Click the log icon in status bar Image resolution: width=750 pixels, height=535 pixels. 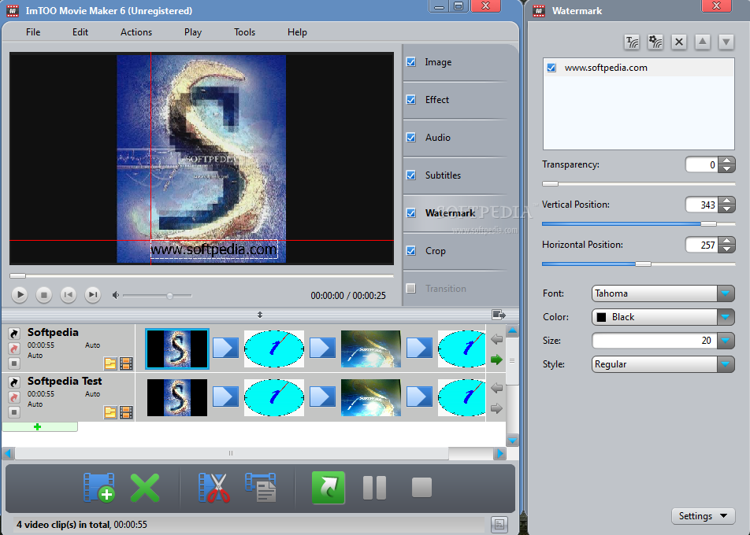click(499, 524)
